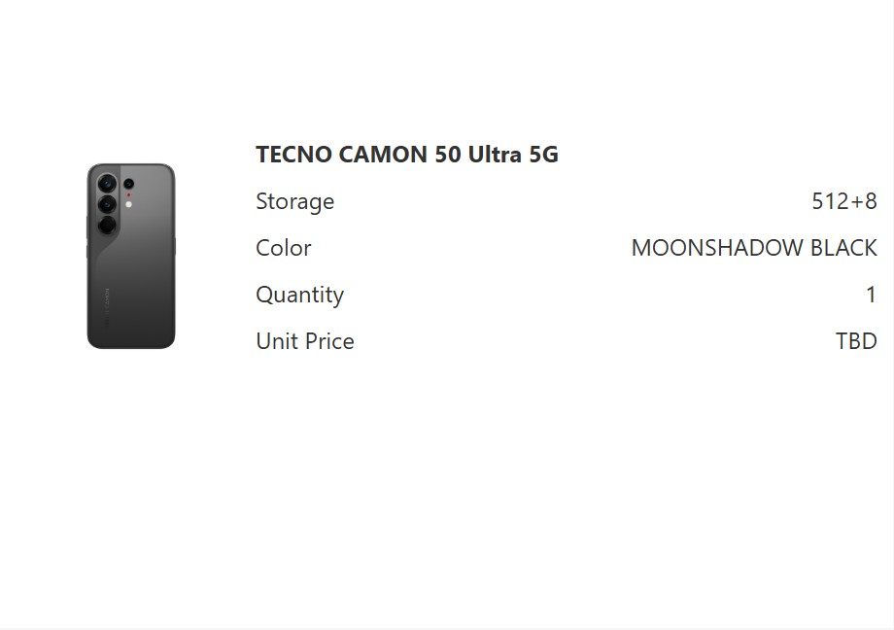This screenshot has height=630, width=894.
Task: Click the Color label
Action: (283, 248)
